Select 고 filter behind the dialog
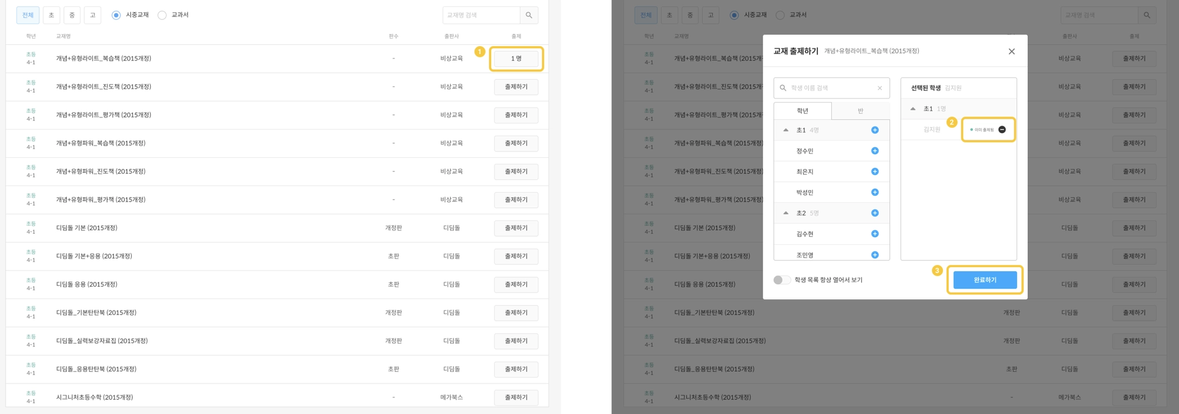This screenshot has width=1179, height=414. coord(710,15)
